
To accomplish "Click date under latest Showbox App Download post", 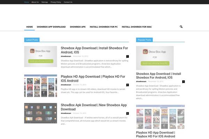I will tap(80, 56).
